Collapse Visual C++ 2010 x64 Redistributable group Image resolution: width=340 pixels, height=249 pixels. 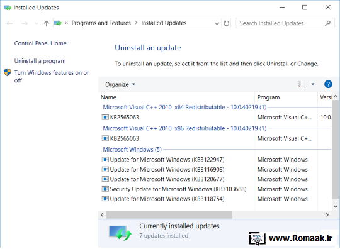coord(184,107)
